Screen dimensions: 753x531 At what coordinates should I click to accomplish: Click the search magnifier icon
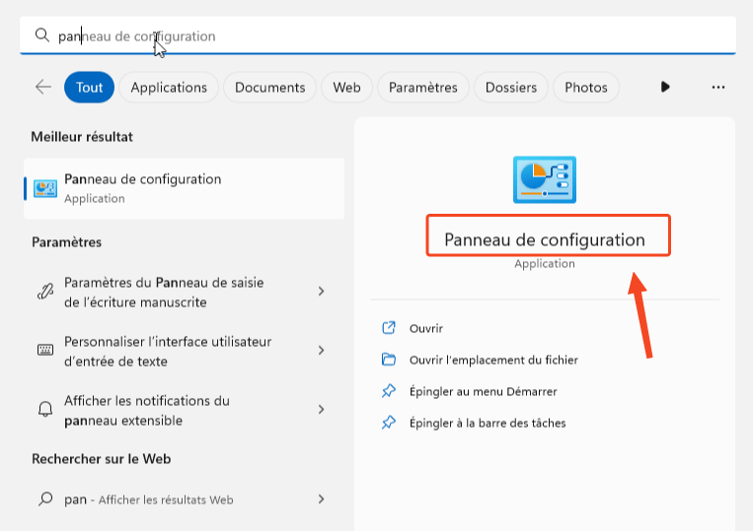point(42,35)
